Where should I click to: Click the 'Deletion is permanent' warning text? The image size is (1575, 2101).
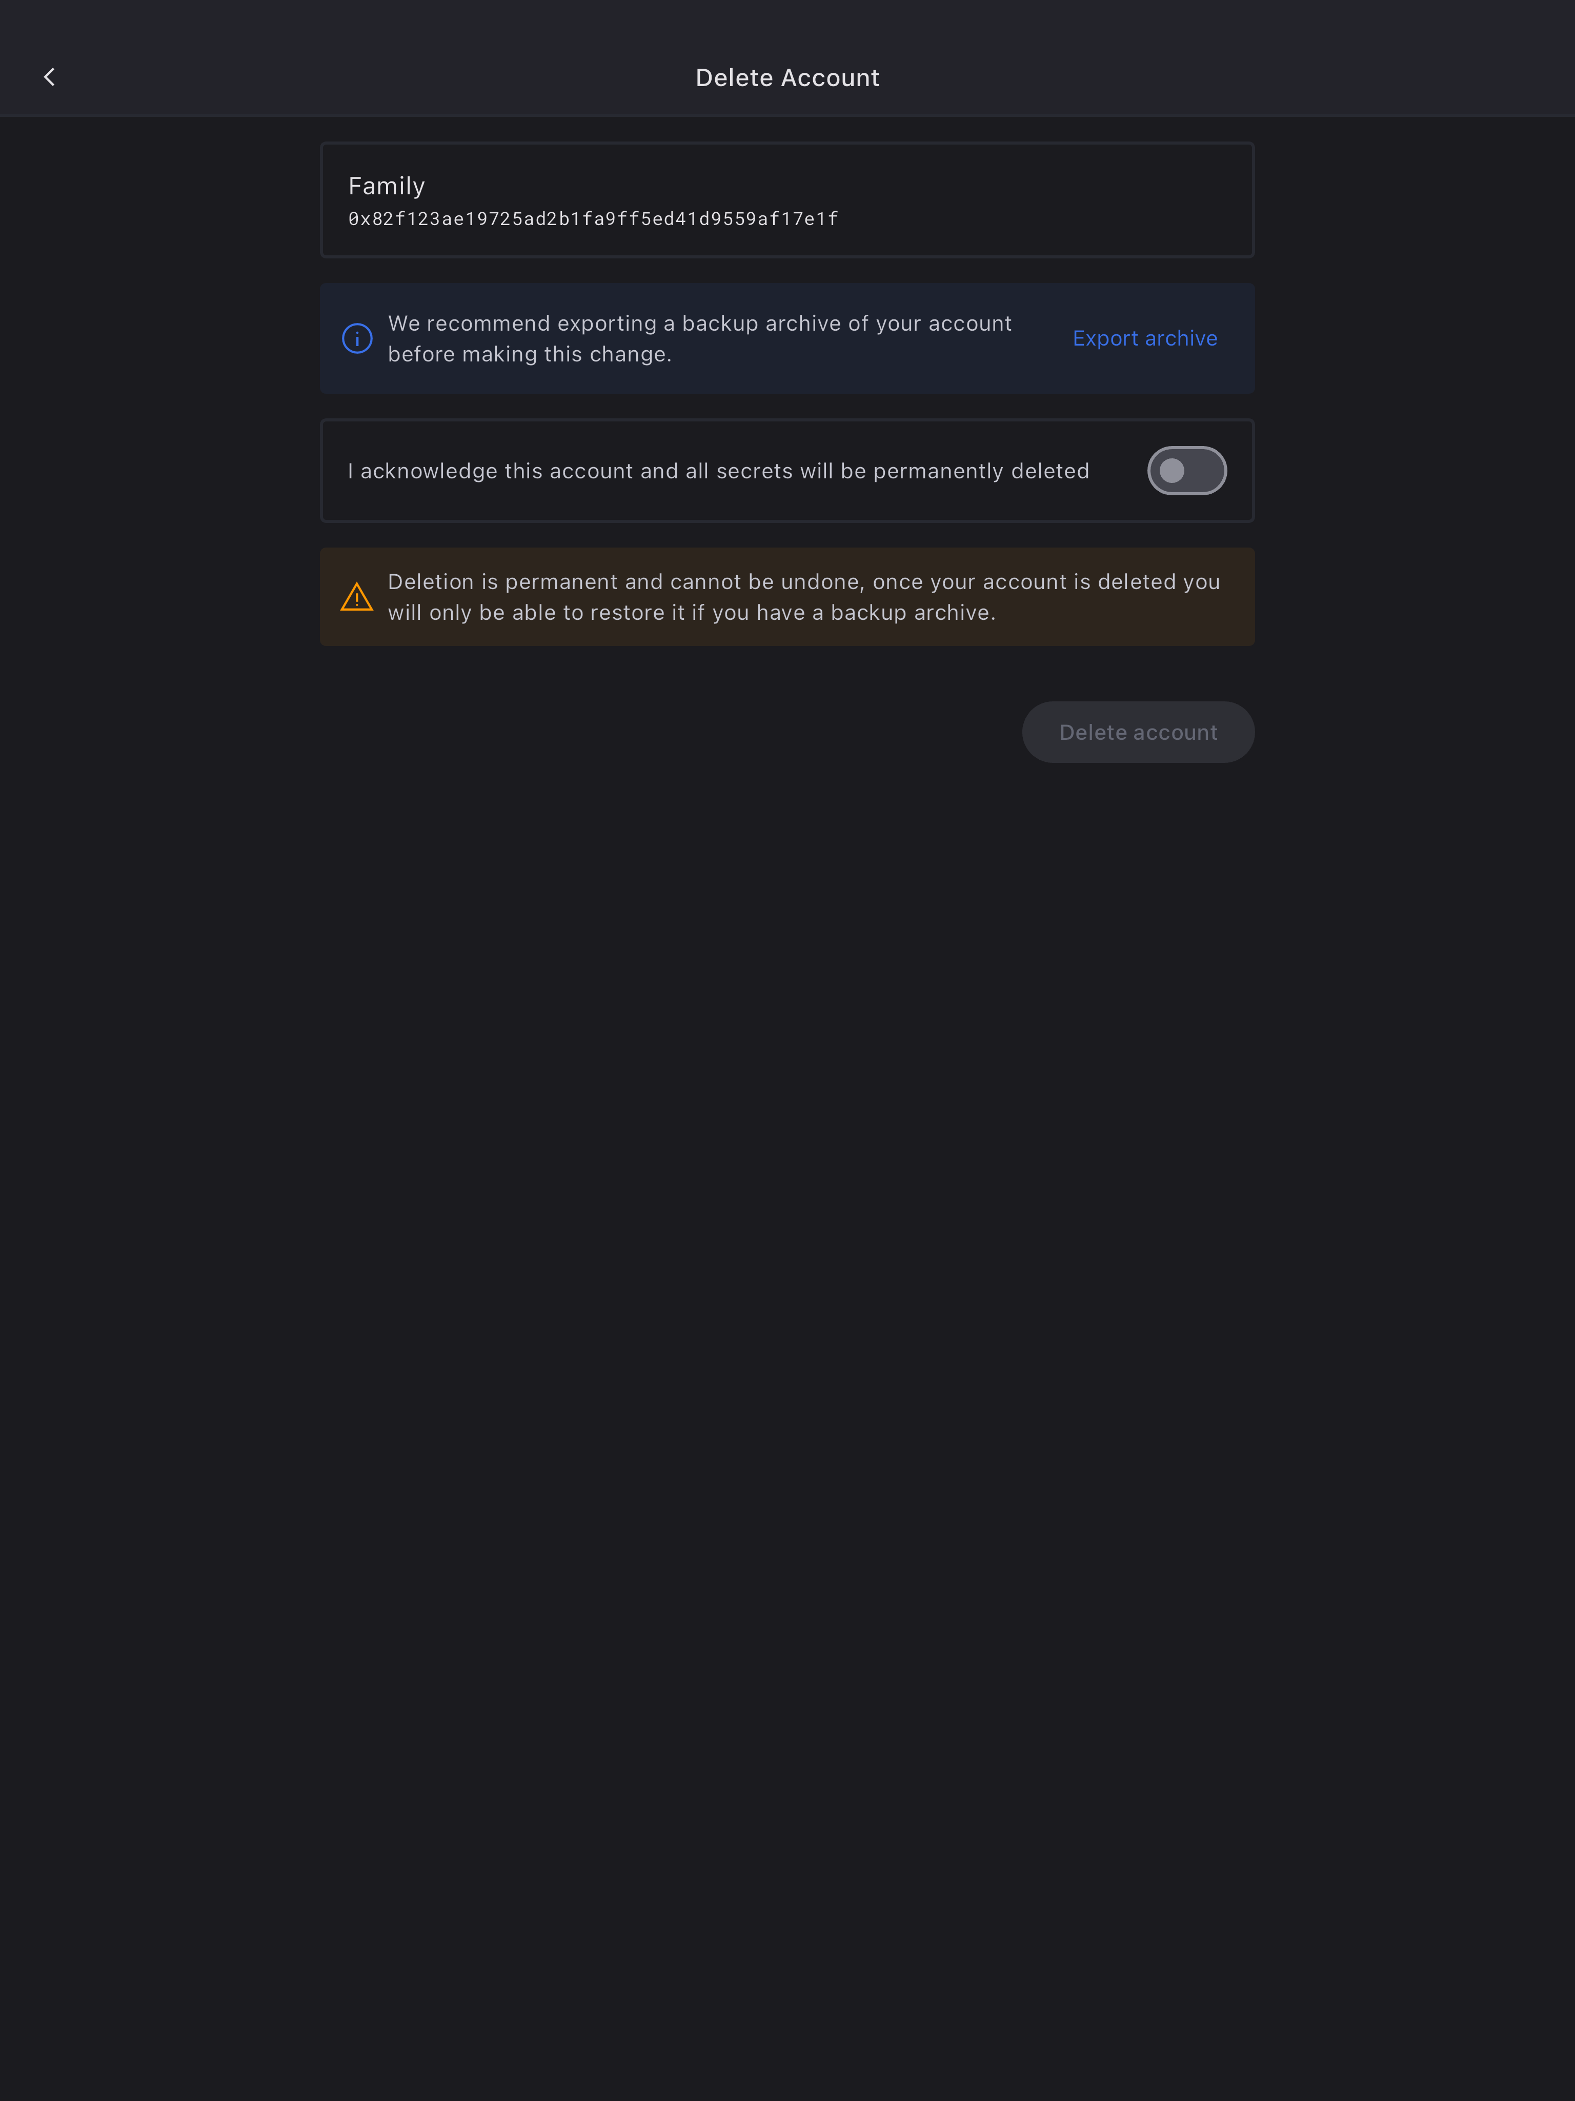point(803,597)
